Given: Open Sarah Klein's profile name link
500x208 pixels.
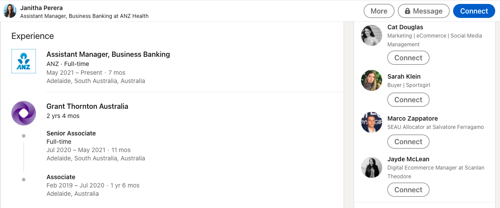Looking at the screenshot, I should tap(404, 76).
